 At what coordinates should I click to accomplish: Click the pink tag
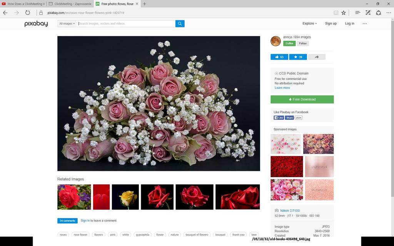point(113,234)
